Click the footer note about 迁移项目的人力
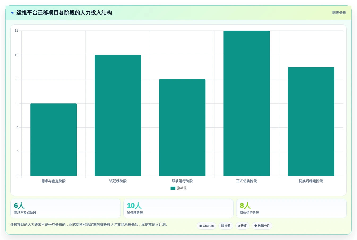The width and height of the screenshot is (357, 240). click(89, 225)
